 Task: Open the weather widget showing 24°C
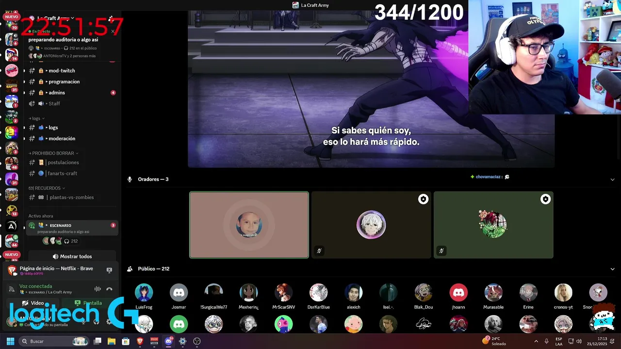tap(494, 341)
